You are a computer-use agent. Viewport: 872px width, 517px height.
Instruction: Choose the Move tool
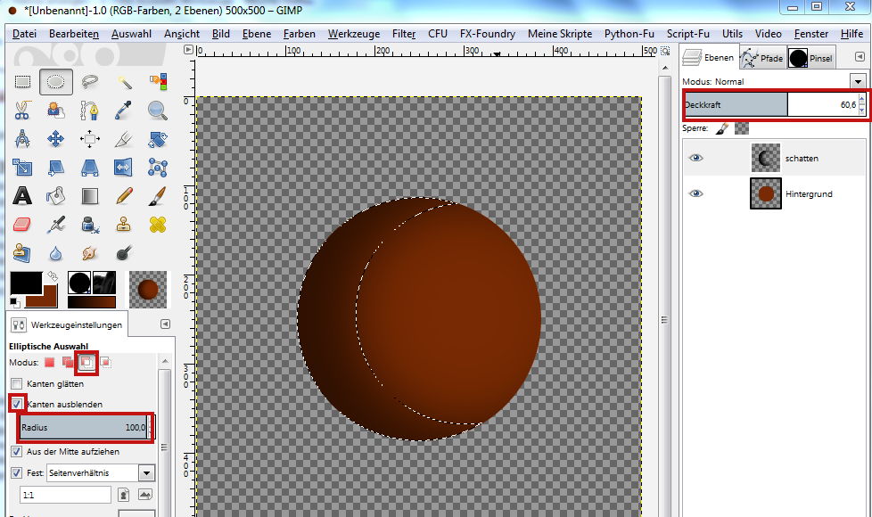[56, 138]
